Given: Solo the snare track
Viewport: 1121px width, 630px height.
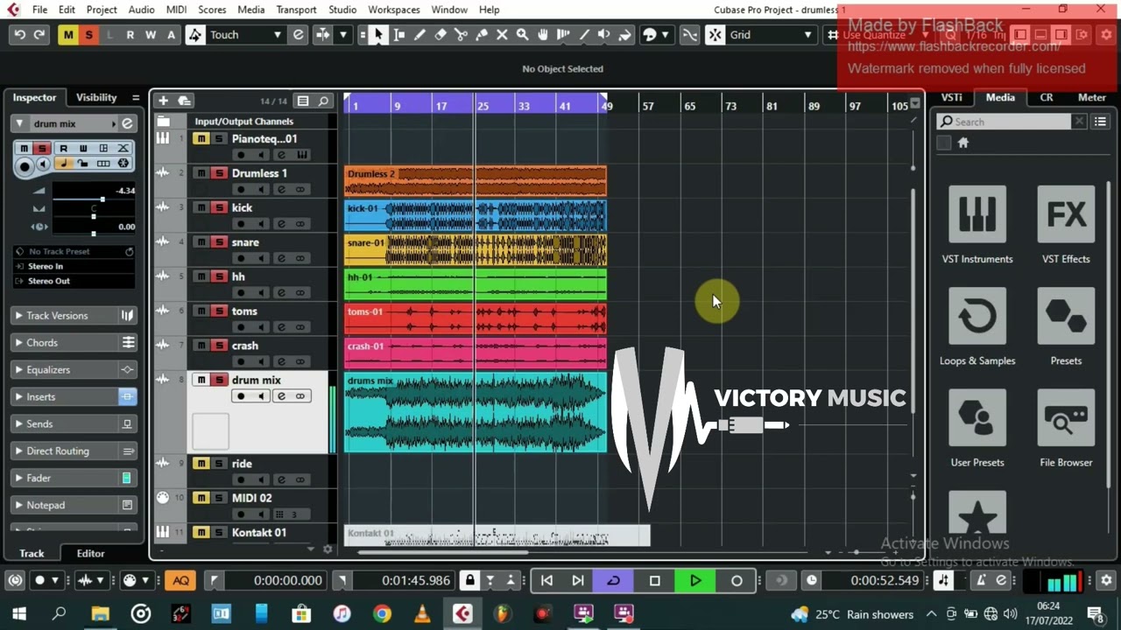Looking at the screenshot, I should click(219, 241).
